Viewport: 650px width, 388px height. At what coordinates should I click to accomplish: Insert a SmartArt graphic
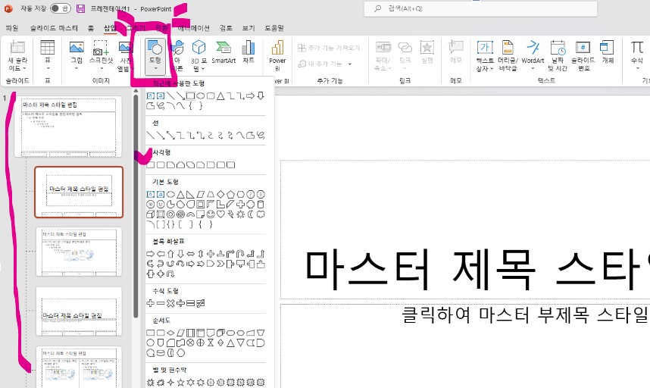click(x=223, y=52)
